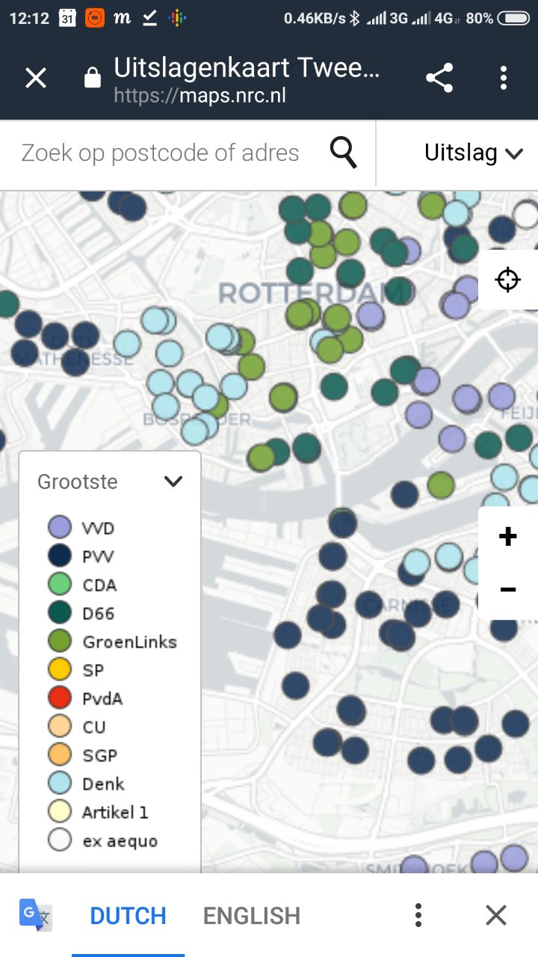Tap the Bluetooth status icon
This screenshot has height=957, width=538.
pos(356,18)
